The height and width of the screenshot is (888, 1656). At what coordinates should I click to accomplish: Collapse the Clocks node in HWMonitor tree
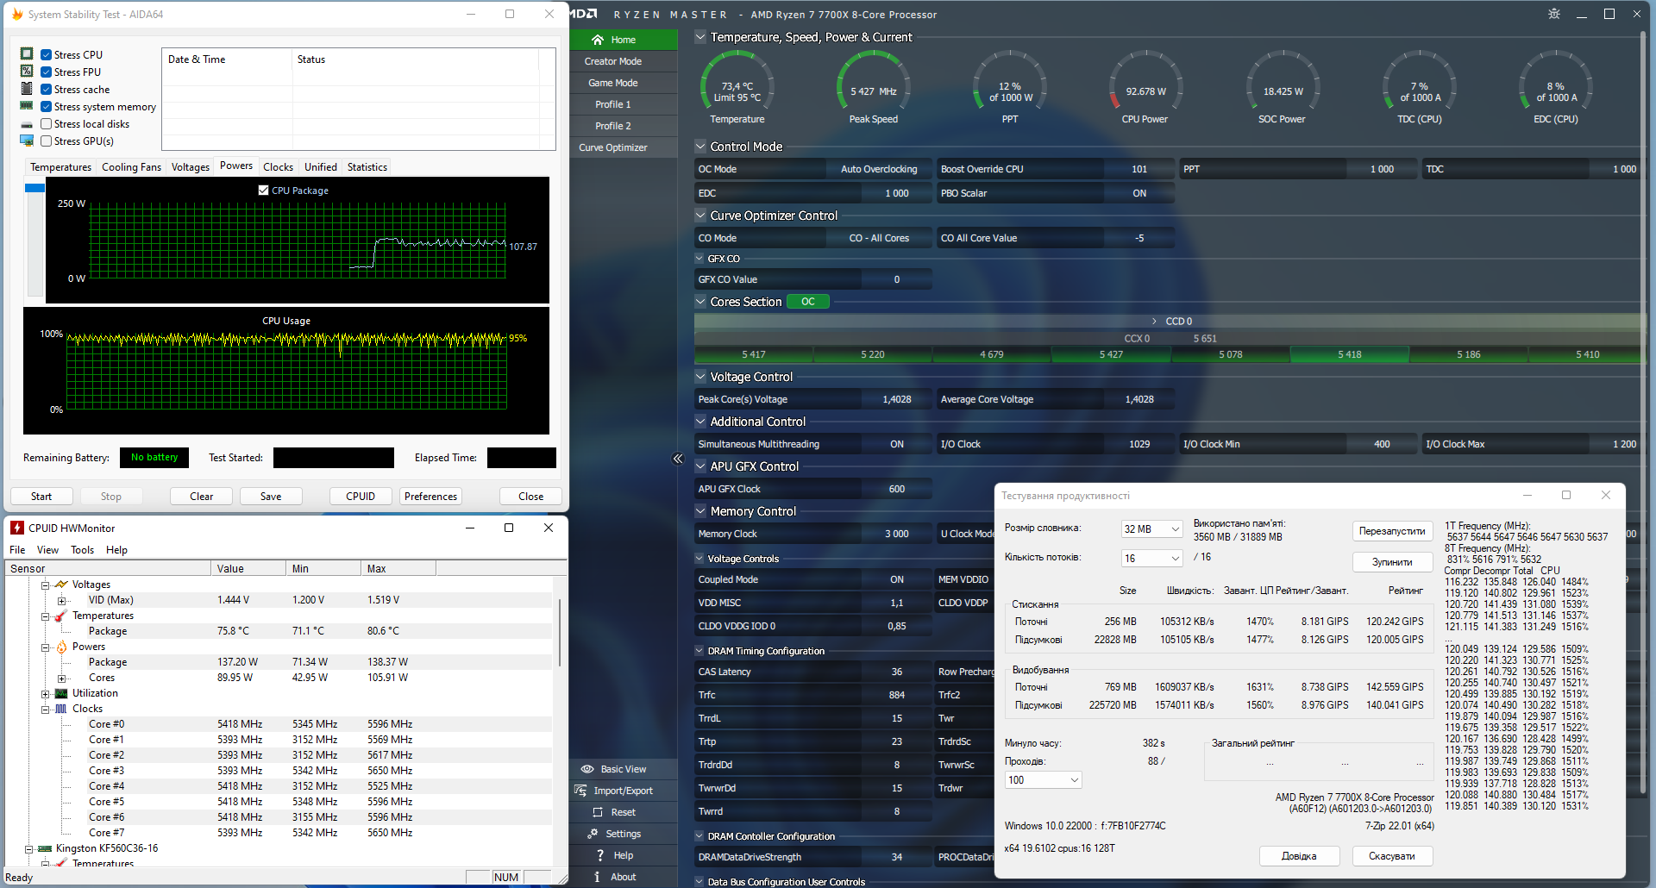46,709
